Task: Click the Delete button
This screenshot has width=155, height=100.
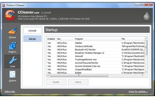Action: [x=78, y=82]
